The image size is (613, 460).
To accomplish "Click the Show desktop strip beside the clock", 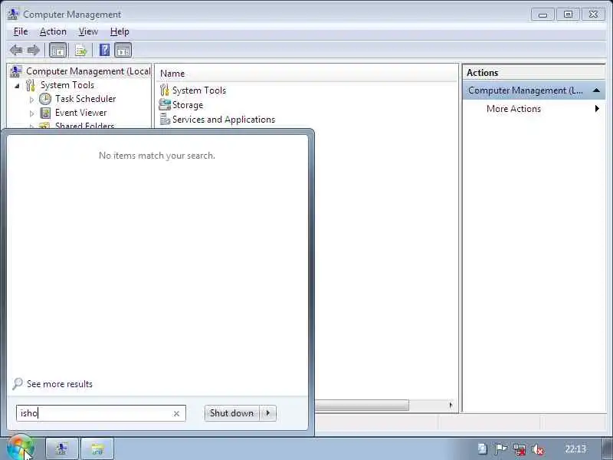I will (x=607, y=449).
